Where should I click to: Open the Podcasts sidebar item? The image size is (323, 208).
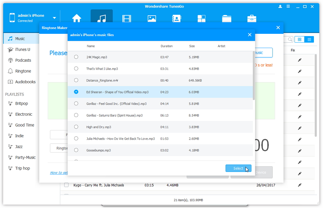23,60
